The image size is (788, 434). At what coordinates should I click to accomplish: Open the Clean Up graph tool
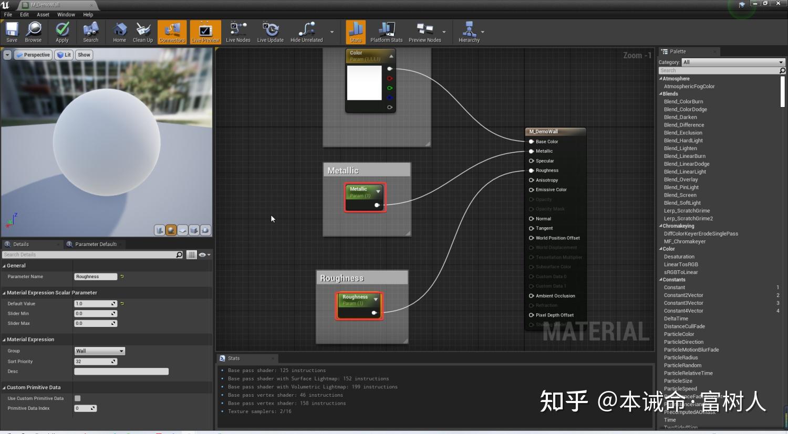[142, 31]
